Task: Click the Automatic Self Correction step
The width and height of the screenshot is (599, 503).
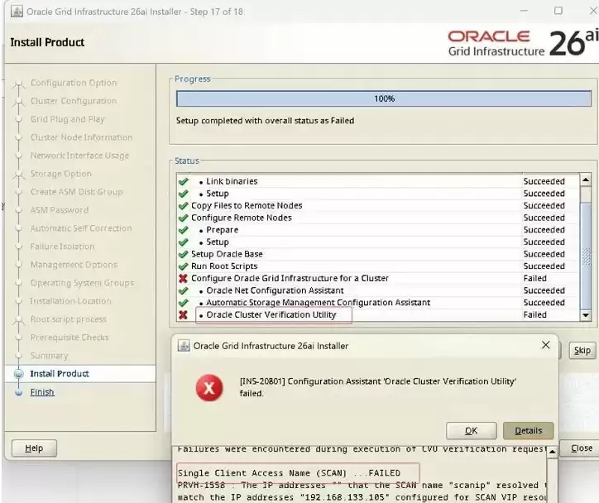Action: [81, 228]
